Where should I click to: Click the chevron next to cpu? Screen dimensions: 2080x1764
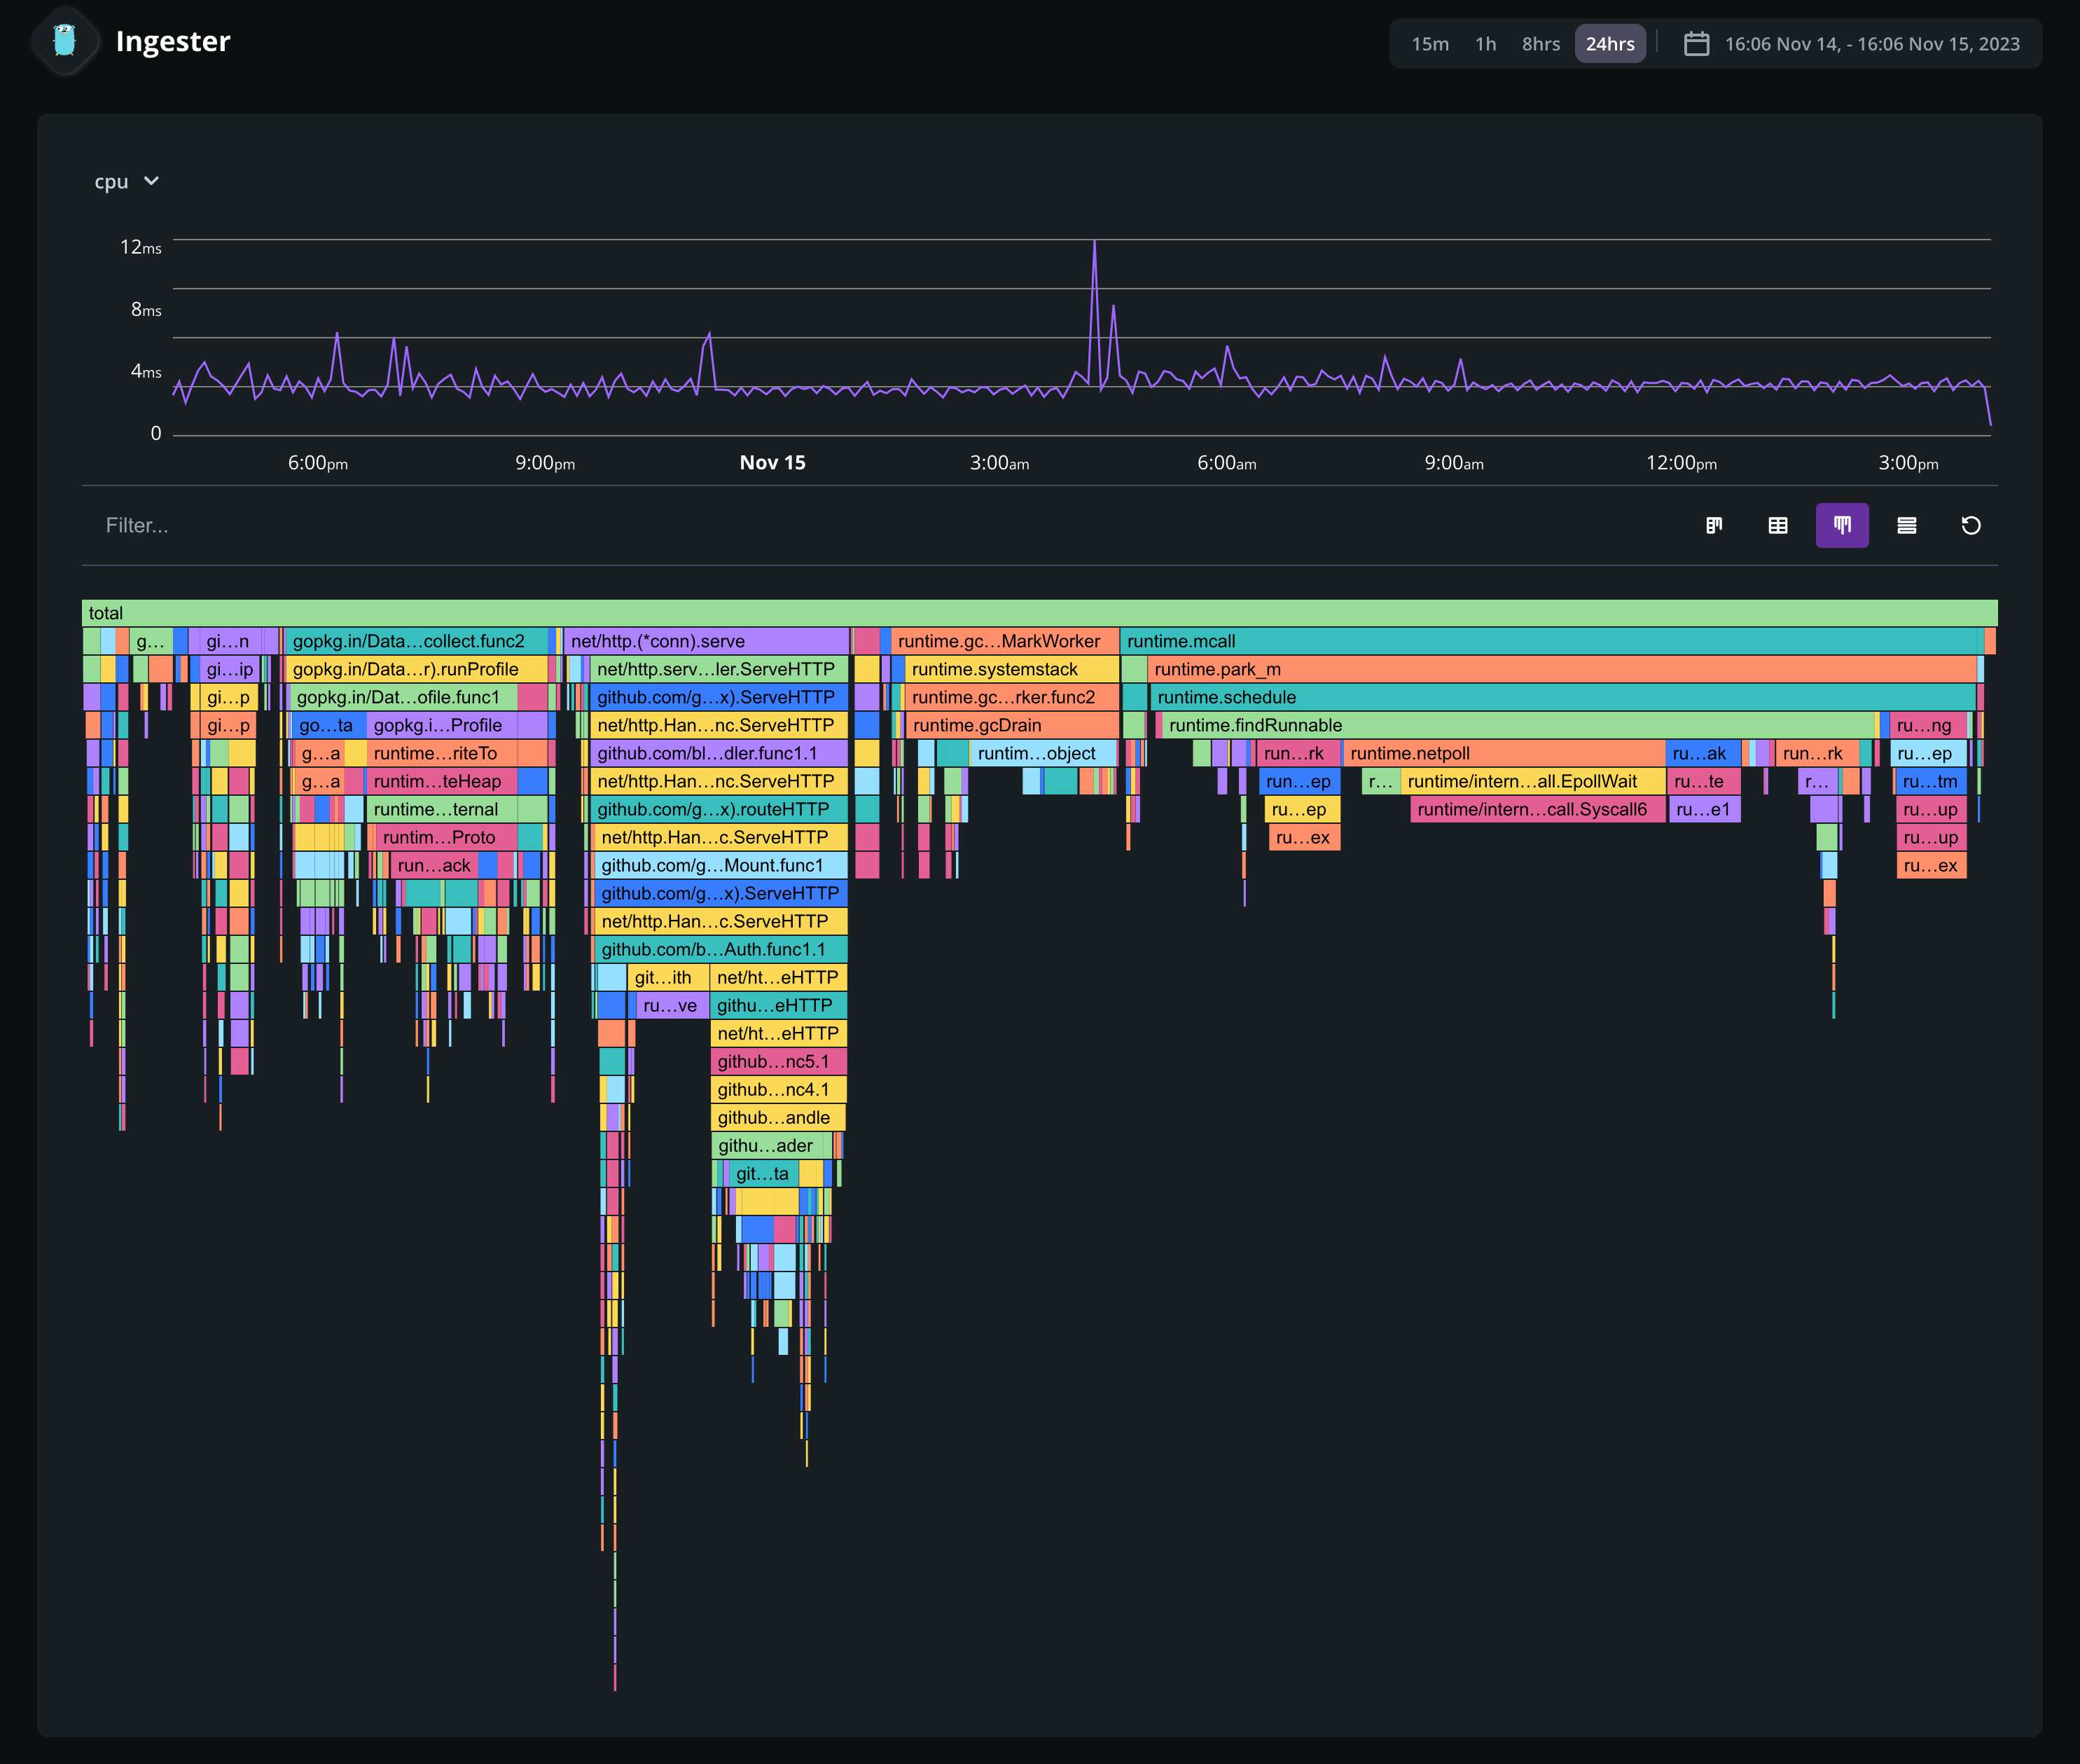click(x=151, y=181)
